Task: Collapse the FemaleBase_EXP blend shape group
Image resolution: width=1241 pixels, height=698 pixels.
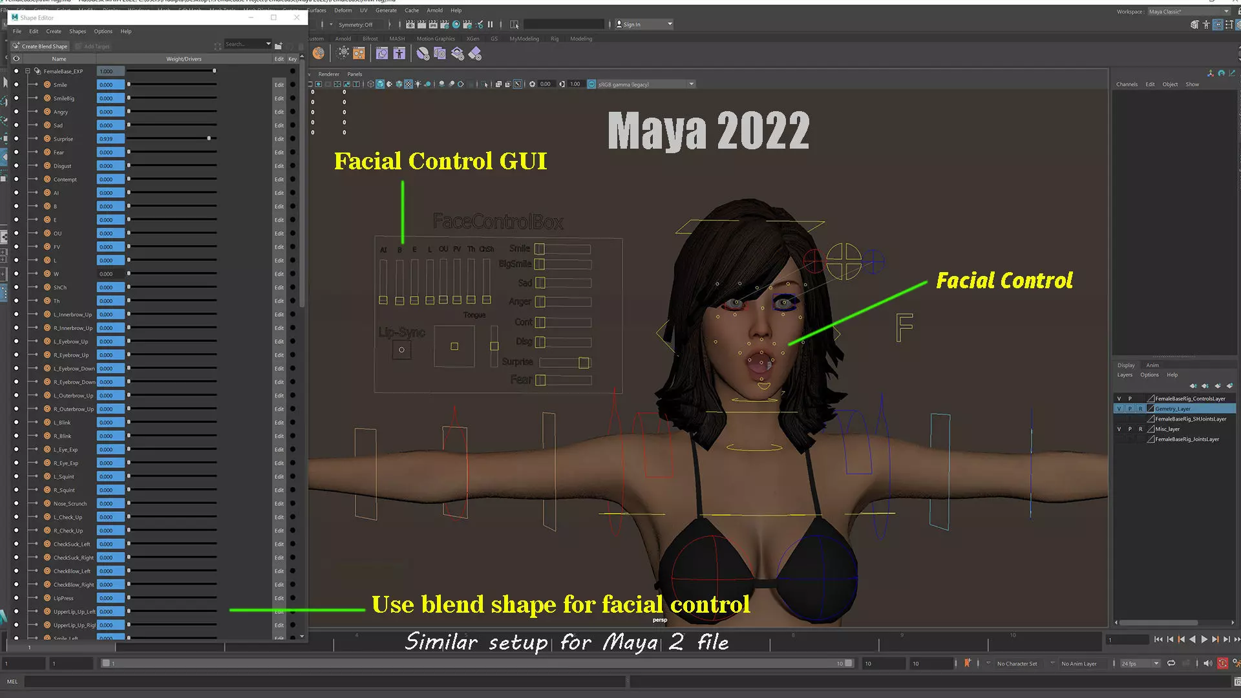Action: (28, 71)
